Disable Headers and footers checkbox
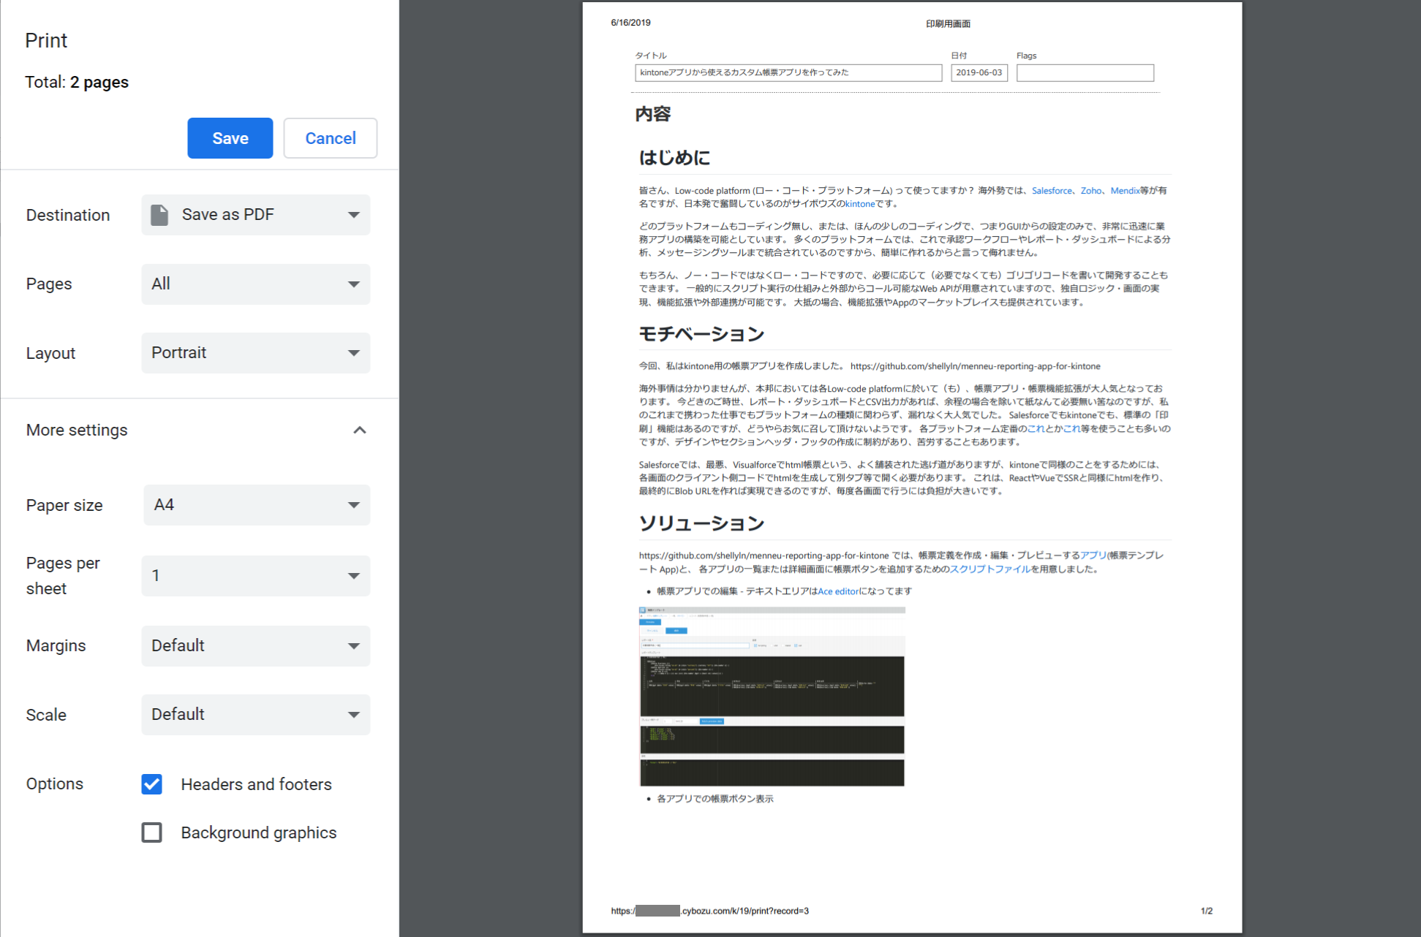The height and width of the screenshot is (937, 1421). [152, 784]
